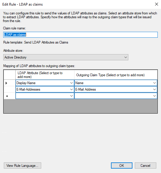Image resolution: width=161 pixels, height=173 pixels.
Task: Expand the Display-Name LDAP attribute dropdown arrow
Action: coord(72,83)
